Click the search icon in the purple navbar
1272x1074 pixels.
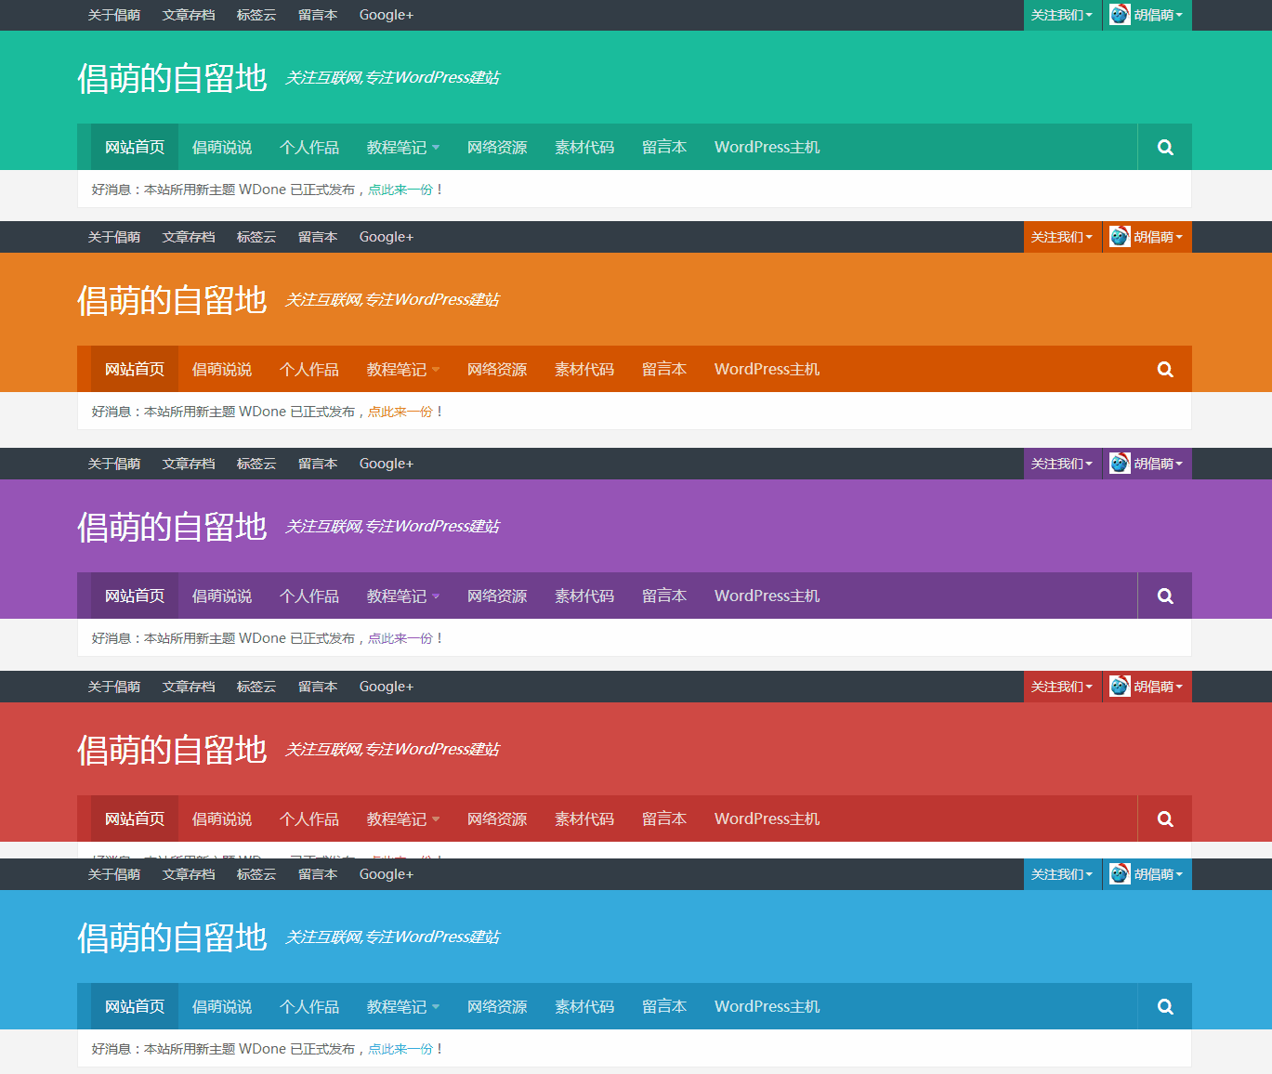point(1165,596)
